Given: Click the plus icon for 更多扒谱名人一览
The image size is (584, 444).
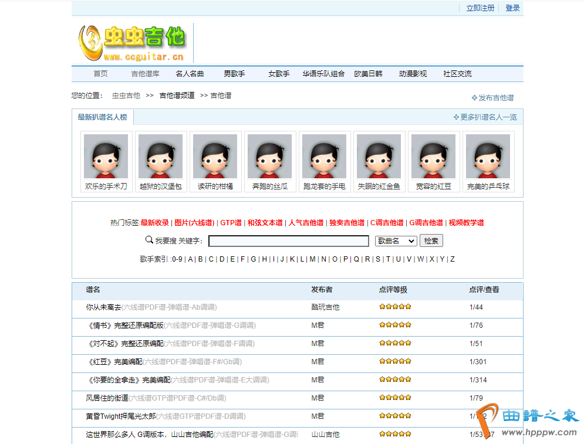Looking at the screenshot, I should tap(456, 117).
